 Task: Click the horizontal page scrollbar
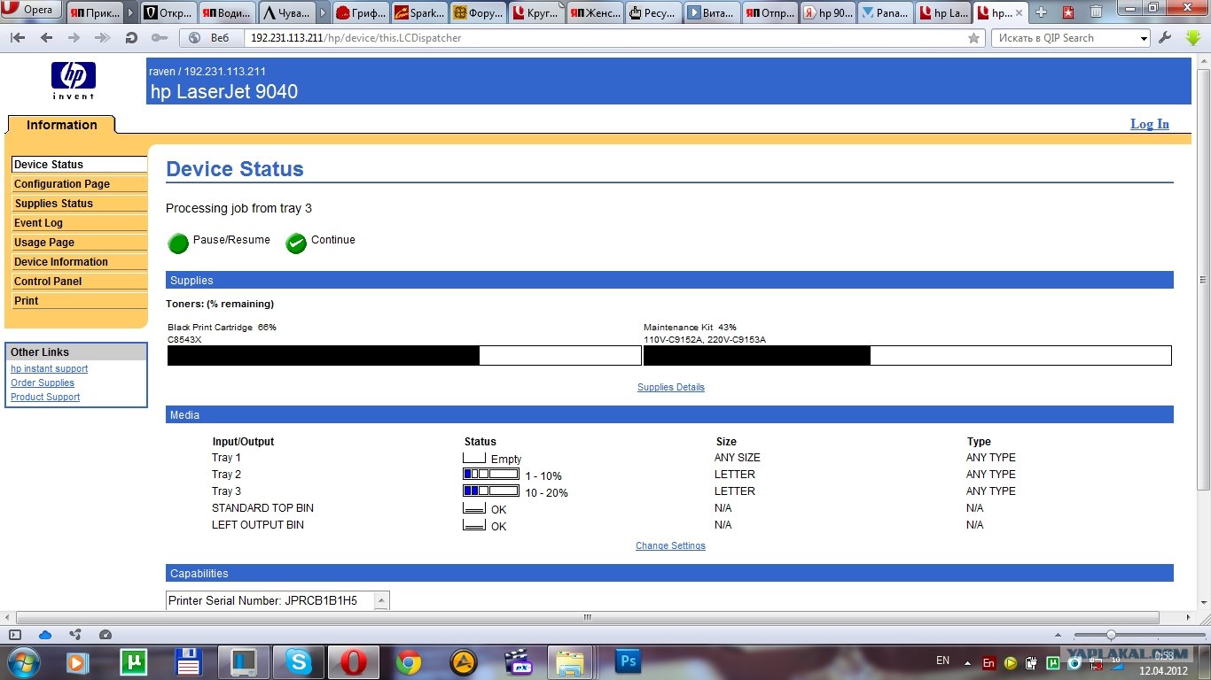coord(587,617)
